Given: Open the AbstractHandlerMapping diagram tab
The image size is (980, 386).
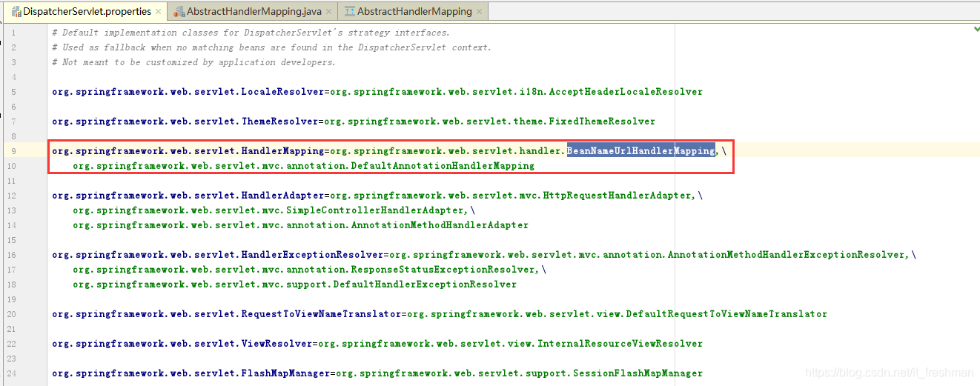Looking at the screenshot, I should (414, 11).
